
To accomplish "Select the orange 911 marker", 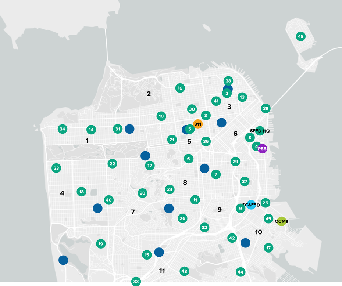I will (198, 124).
